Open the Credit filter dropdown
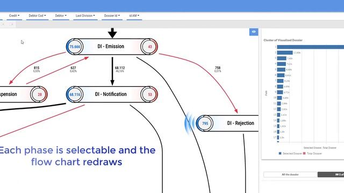 click(x=15, y=16)
